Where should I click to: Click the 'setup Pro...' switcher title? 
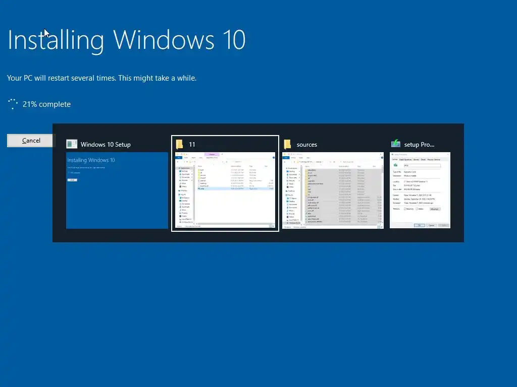click(x=419, y=145)
